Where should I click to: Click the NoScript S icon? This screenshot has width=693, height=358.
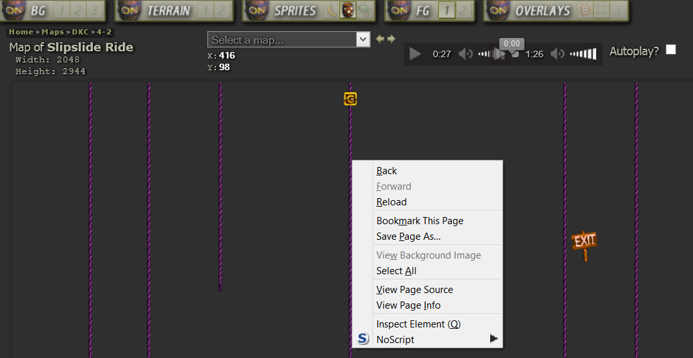(x=363, y=339)
